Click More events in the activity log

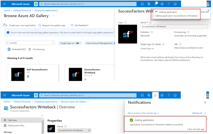143,113
